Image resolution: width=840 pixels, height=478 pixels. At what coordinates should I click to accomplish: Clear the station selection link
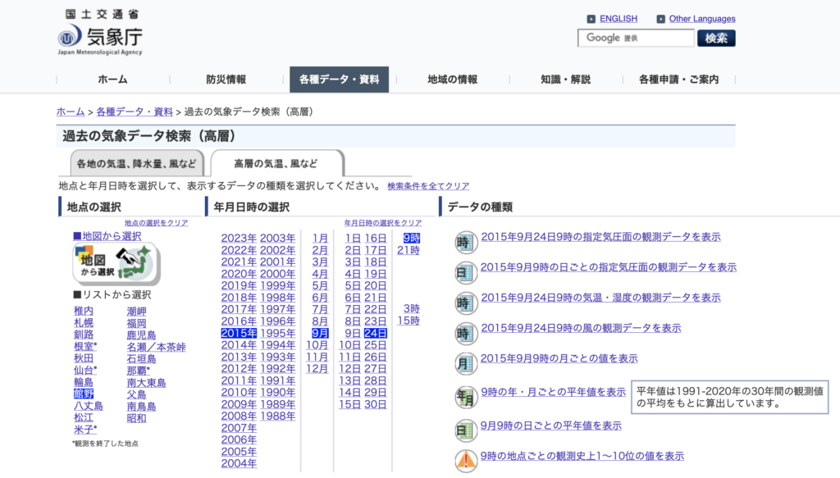pyautogui.click(x=157, y=223)
